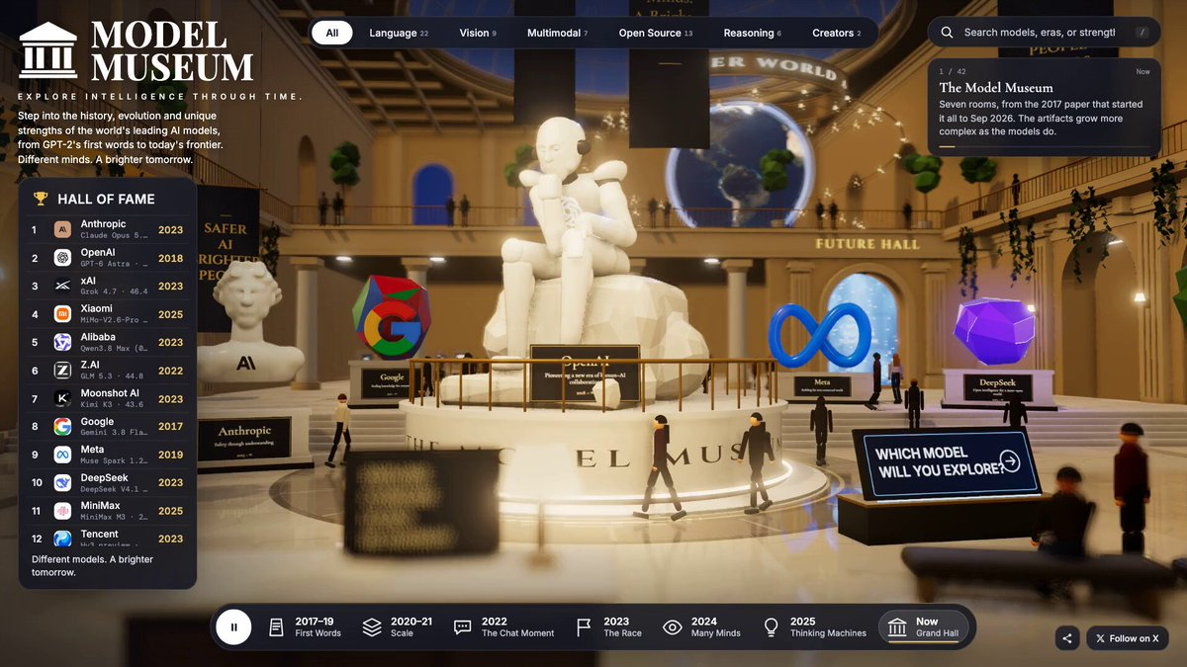Image resolution: width=1187 pixels, height=667 pixels.
Task: Open the Follow on X link
Action: coord(1129,638)
